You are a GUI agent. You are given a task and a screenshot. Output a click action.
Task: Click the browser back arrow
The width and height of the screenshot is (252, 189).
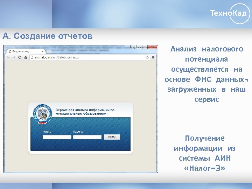coord(8,57)
